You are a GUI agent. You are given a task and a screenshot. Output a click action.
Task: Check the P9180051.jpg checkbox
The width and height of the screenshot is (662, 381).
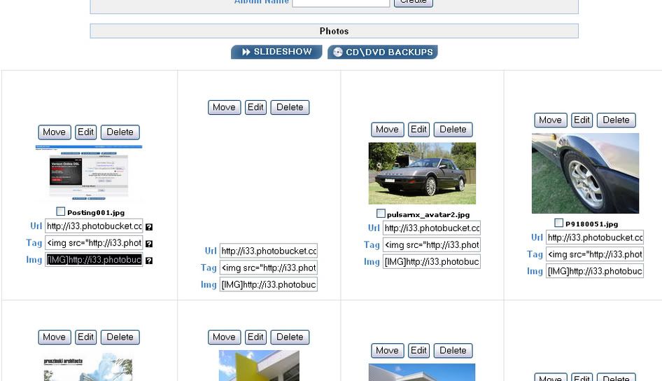558,223
